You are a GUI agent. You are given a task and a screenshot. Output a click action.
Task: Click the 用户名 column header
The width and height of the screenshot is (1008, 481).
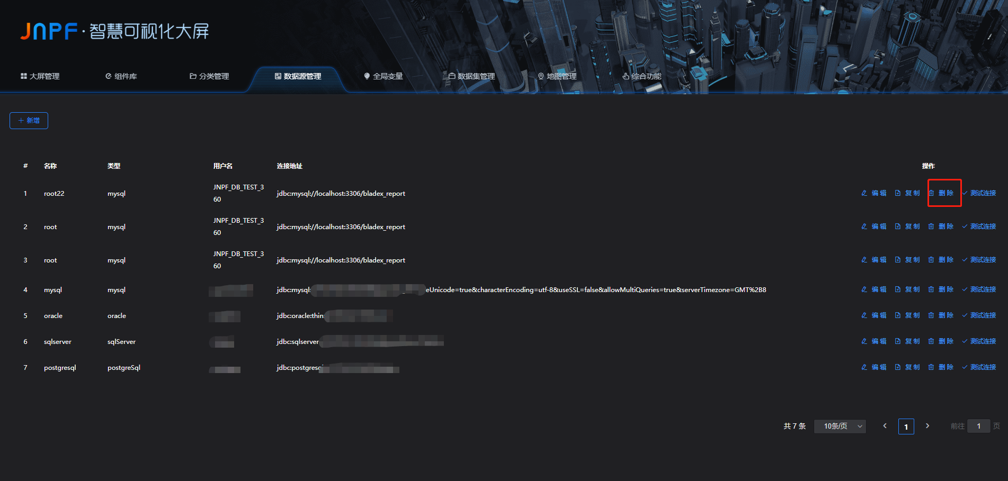click(223, 166)
